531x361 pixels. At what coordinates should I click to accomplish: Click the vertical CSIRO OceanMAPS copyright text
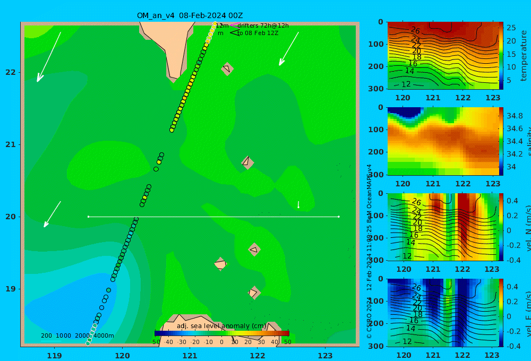coord(369,252)
